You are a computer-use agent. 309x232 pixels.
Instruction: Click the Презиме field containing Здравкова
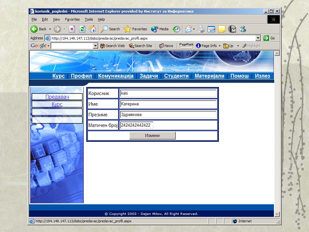[168, 115]
